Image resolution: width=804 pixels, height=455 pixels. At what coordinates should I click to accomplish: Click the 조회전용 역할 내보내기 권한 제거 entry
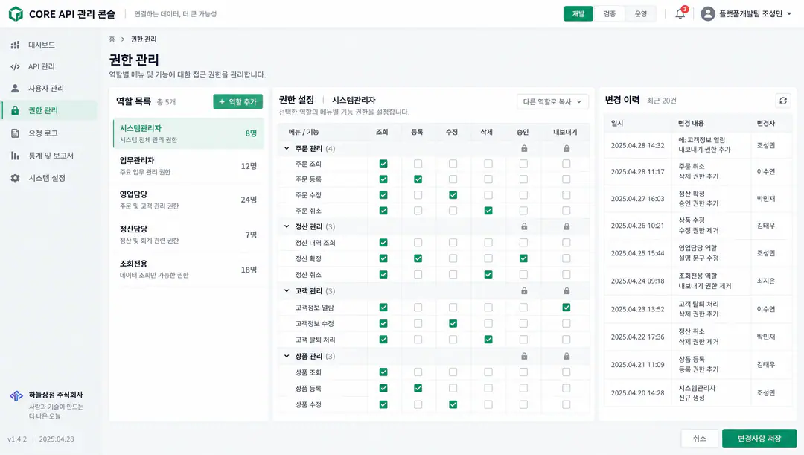coord(697,281)
